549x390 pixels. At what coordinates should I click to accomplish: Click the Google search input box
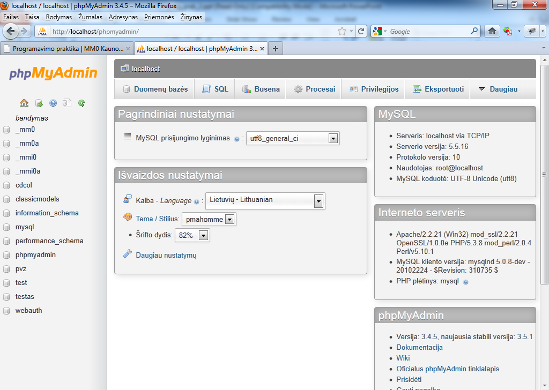pos(429,32)
